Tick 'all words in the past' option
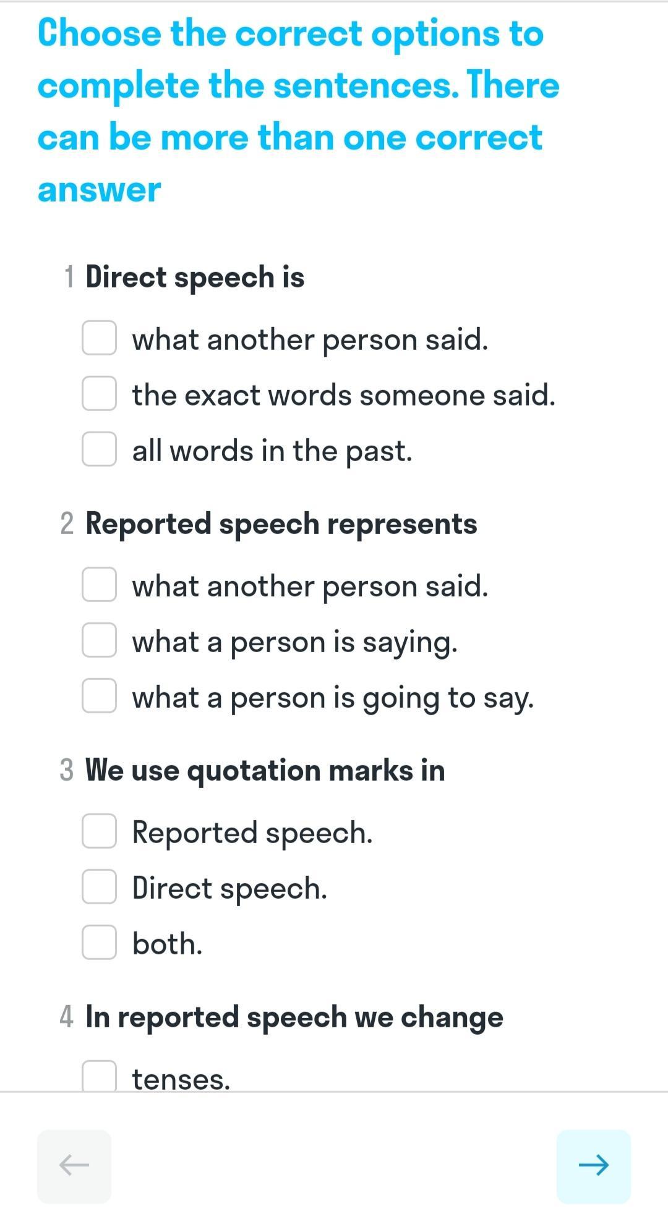Image resolution: width=668 pixels, height=1222 pixels. pyautogui.click(x=99, y=449)
